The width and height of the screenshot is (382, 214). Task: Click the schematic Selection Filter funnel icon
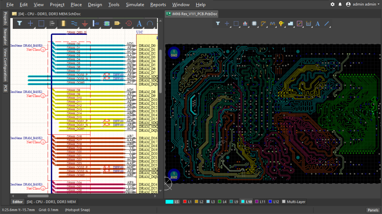click(x=20, y=23)
